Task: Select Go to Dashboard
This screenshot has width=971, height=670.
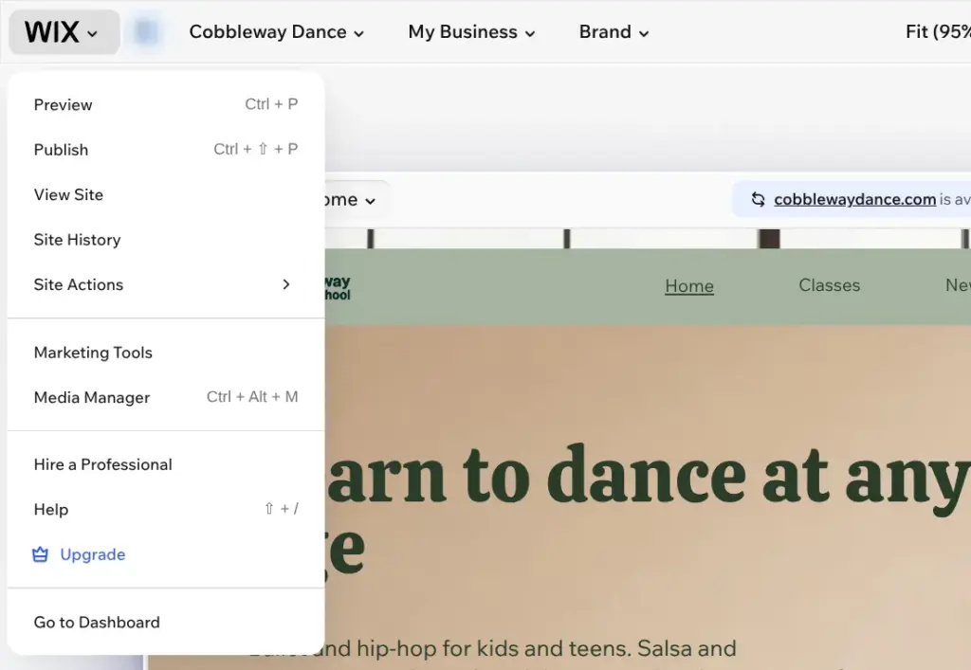Action: click(x=166, y=623)
